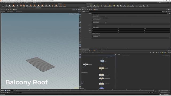The image size is (171, 96).
Task: Click the Switcher shelf tool
Action: pyautogui.click(x=144, y=6)
